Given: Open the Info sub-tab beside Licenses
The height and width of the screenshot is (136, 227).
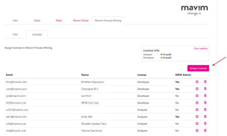Looking at the screenshot, I should point(15,35).
